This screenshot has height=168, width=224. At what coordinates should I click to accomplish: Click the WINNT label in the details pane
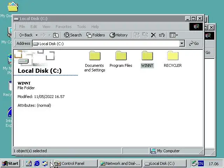(24, 83)
